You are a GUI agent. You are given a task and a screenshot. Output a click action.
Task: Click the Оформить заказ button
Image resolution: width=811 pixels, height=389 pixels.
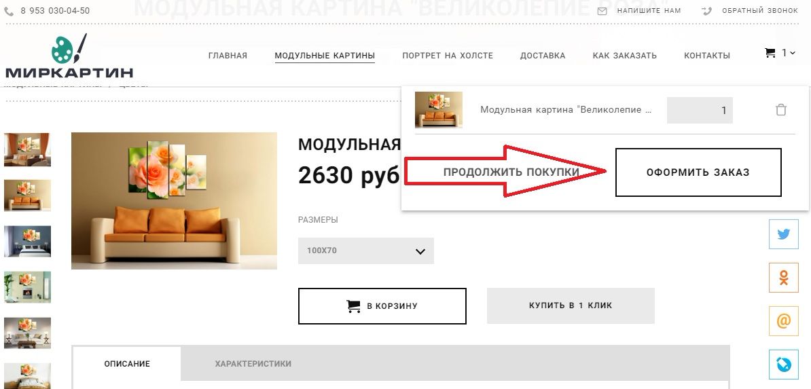(x=698, y=172)
